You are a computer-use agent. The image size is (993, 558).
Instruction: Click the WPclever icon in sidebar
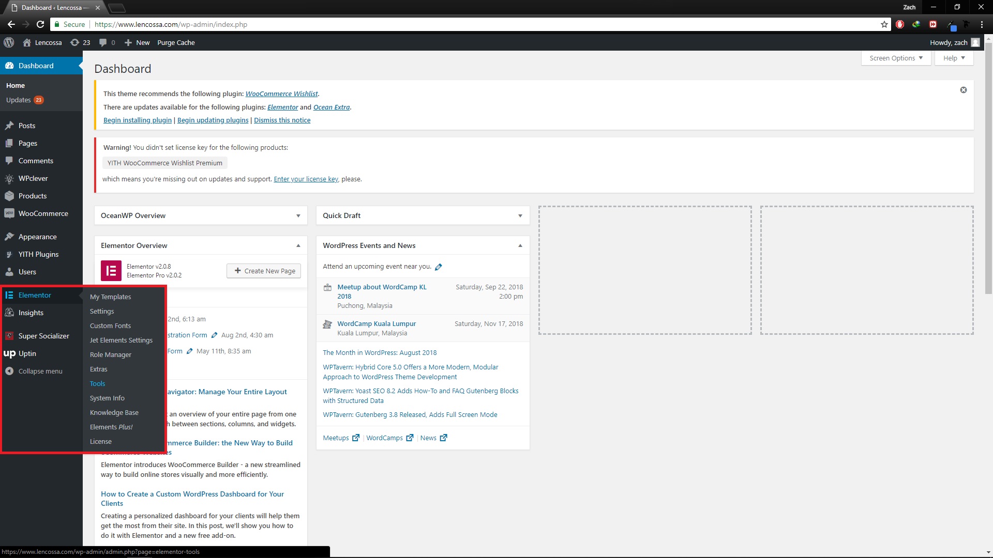pyautogui.click(x=9, y=178)
